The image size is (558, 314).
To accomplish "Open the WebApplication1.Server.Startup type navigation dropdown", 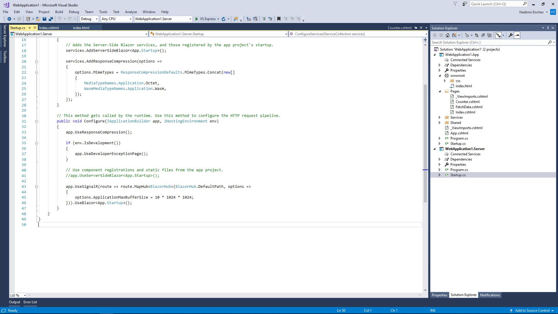I will coord(218,34).
